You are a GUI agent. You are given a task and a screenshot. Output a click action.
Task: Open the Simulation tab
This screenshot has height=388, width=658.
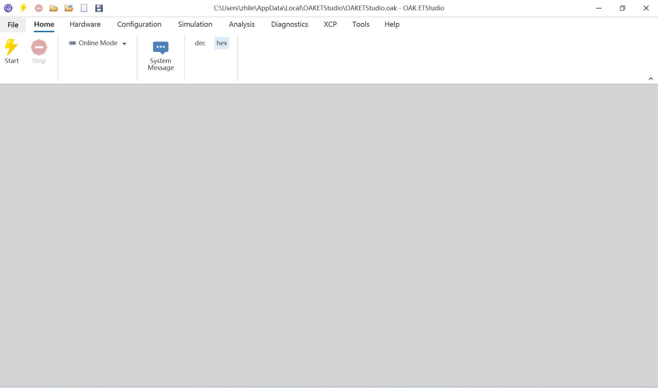195,24
